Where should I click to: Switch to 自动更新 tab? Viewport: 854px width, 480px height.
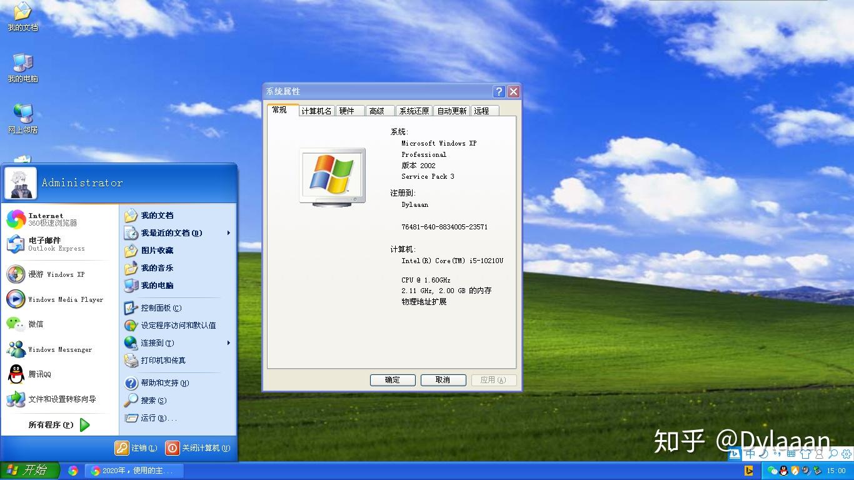click(452, 111)
